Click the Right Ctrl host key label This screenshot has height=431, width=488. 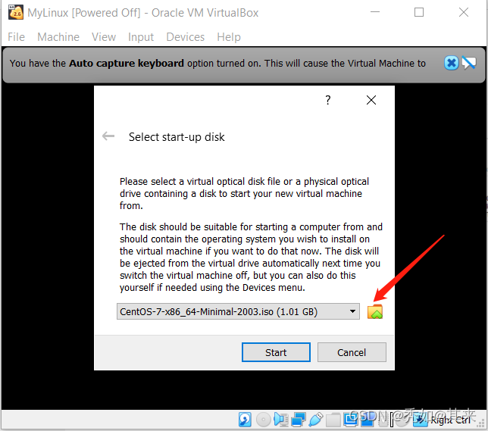tap(450, 420)
